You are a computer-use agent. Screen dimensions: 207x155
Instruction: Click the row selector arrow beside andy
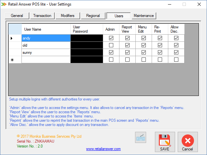[x=15, y=38]
